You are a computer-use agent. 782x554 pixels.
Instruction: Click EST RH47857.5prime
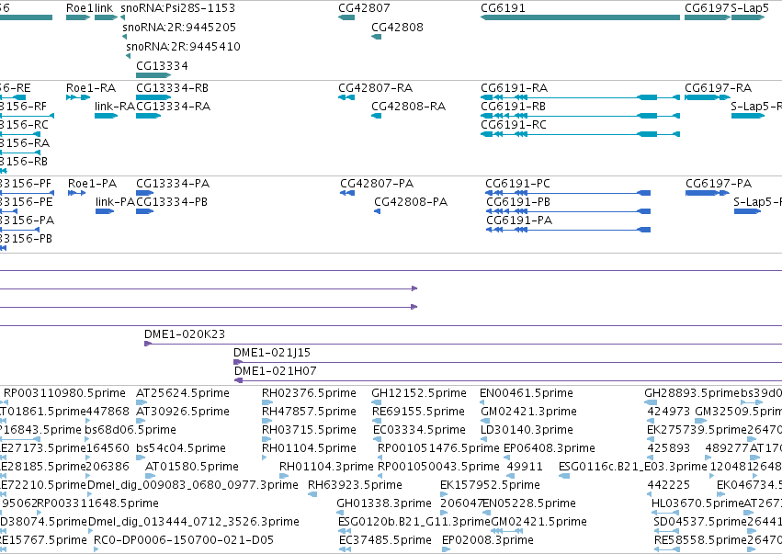click(x=309, y=412)
